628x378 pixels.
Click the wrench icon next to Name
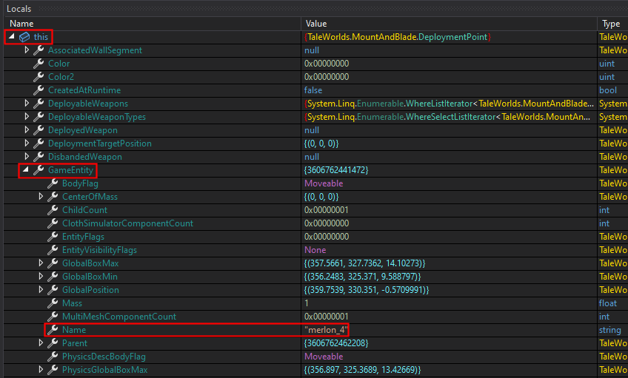[x=53, y=330]
